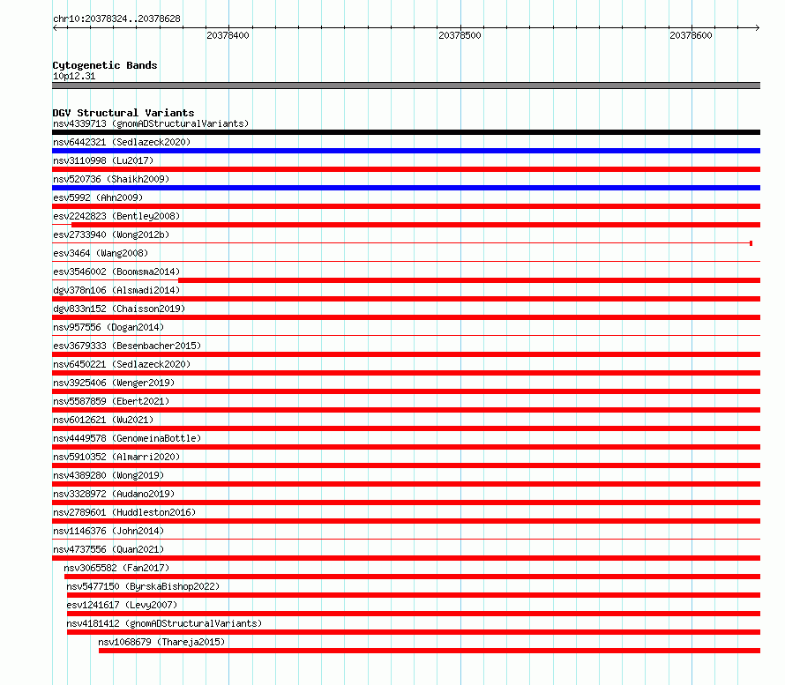Click the blue bar under nsv520736

pyautogui.click(x=406, y=188)
